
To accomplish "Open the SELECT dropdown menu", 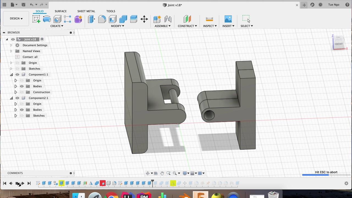I will click(x=247, y=26).
